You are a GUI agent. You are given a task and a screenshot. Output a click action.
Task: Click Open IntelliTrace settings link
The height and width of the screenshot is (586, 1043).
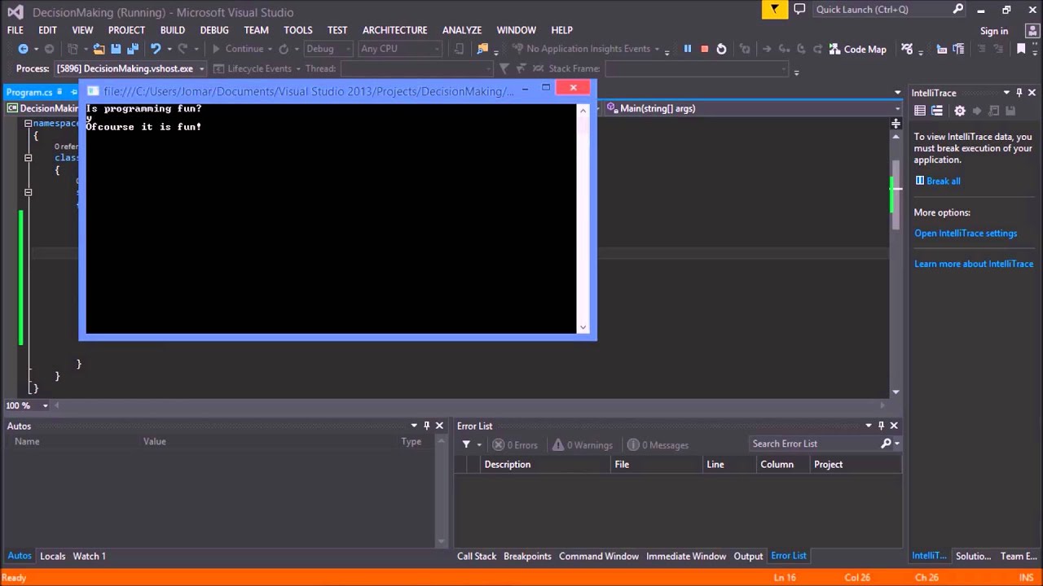click(x=966, y=233)
